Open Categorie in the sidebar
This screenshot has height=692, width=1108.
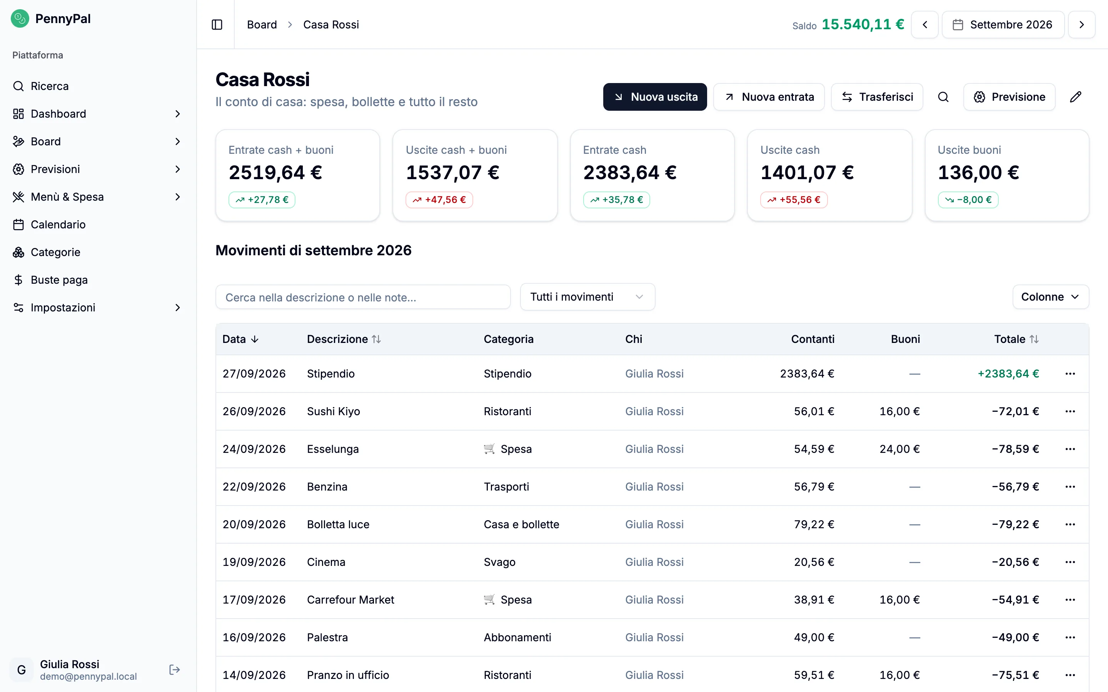(x=98, y=252)
